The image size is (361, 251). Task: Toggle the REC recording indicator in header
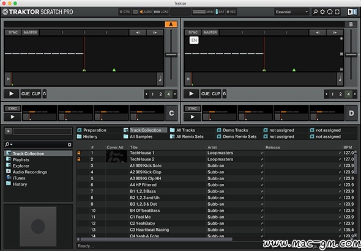pyautogui.click(x=231, y=12)
